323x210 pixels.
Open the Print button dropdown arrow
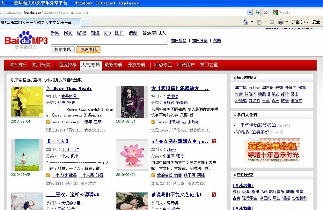coord(287,22)
